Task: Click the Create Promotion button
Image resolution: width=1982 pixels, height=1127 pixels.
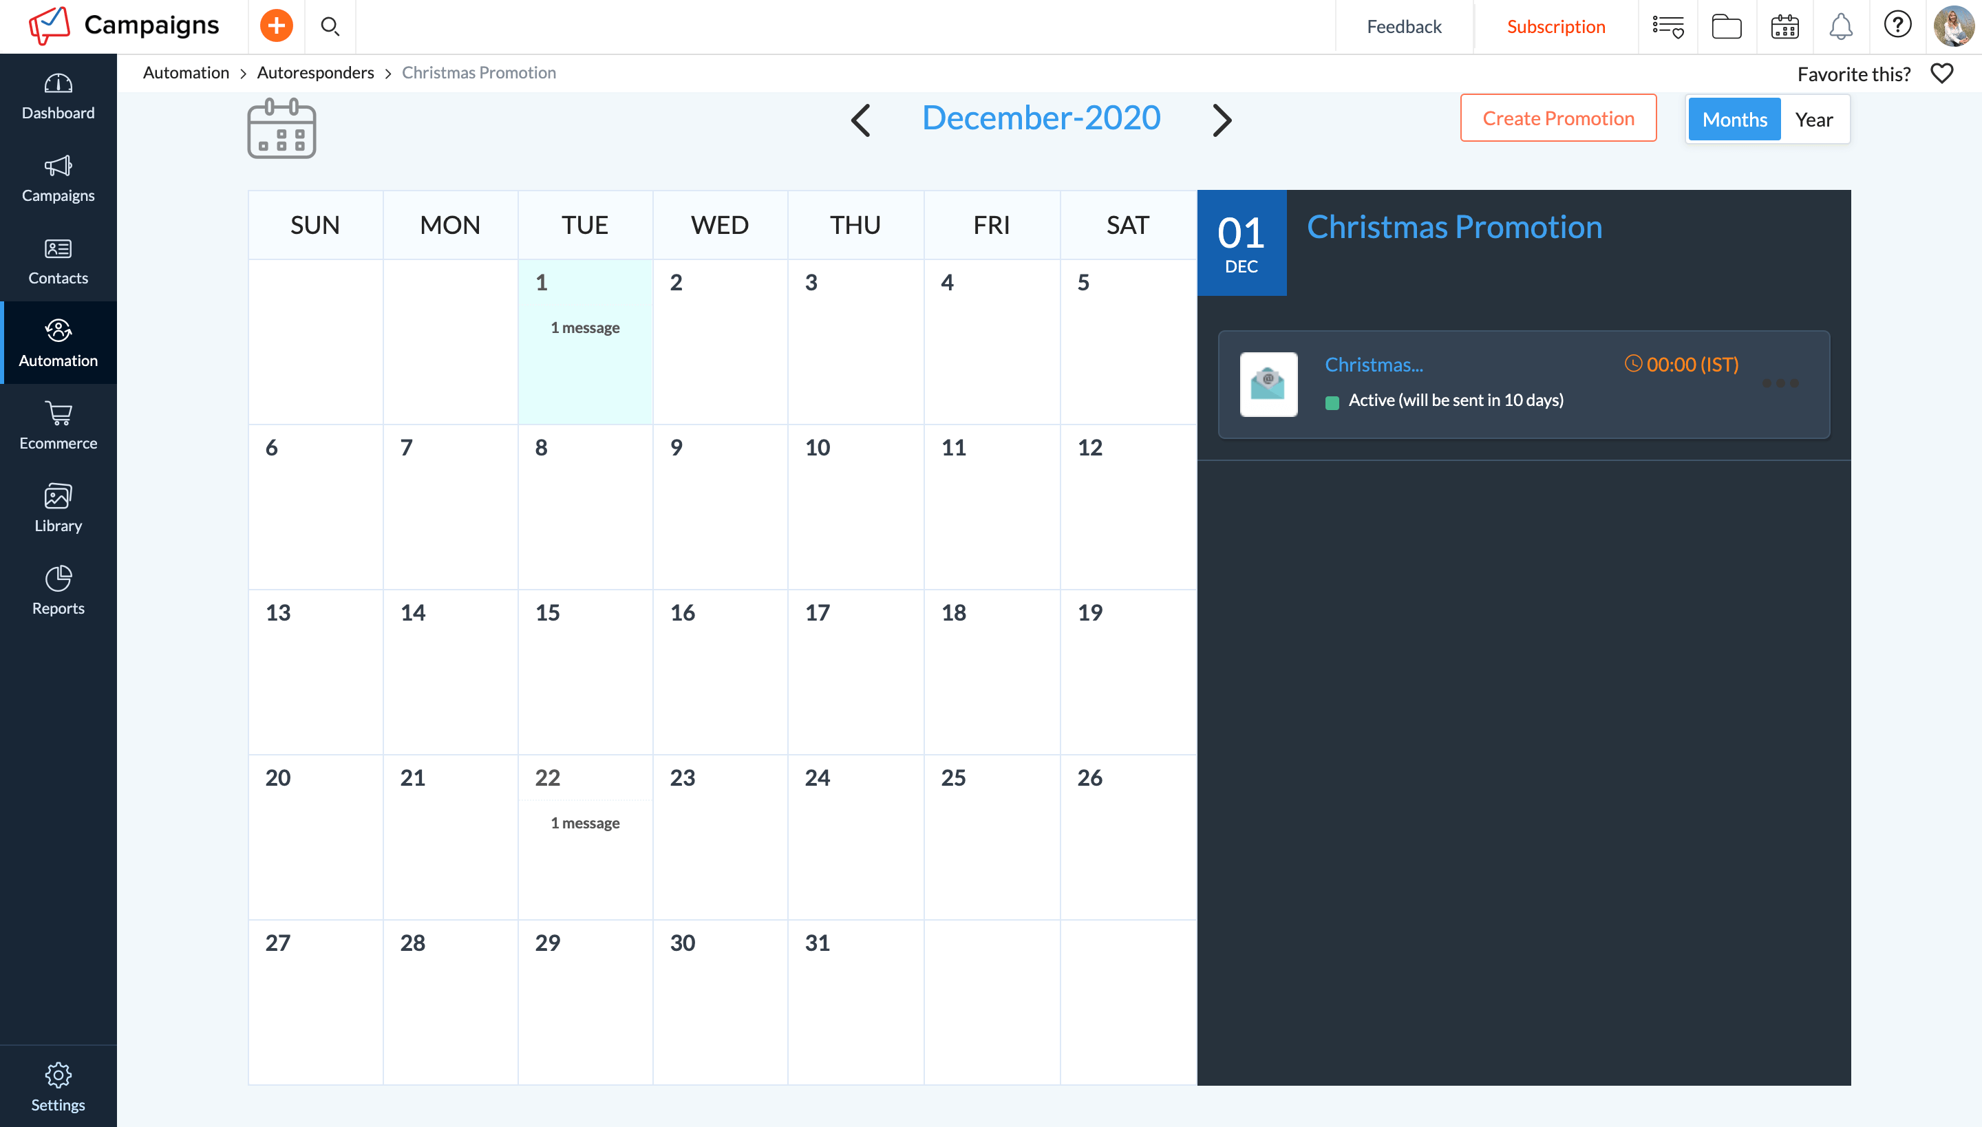Action: pos(1558,118)
